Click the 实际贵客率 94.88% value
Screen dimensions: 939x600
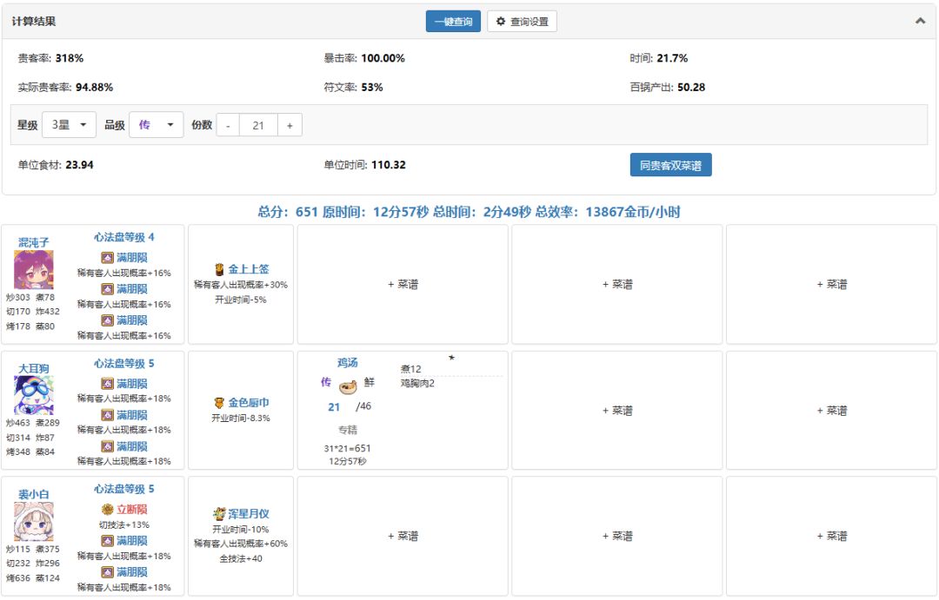(94, 88)
